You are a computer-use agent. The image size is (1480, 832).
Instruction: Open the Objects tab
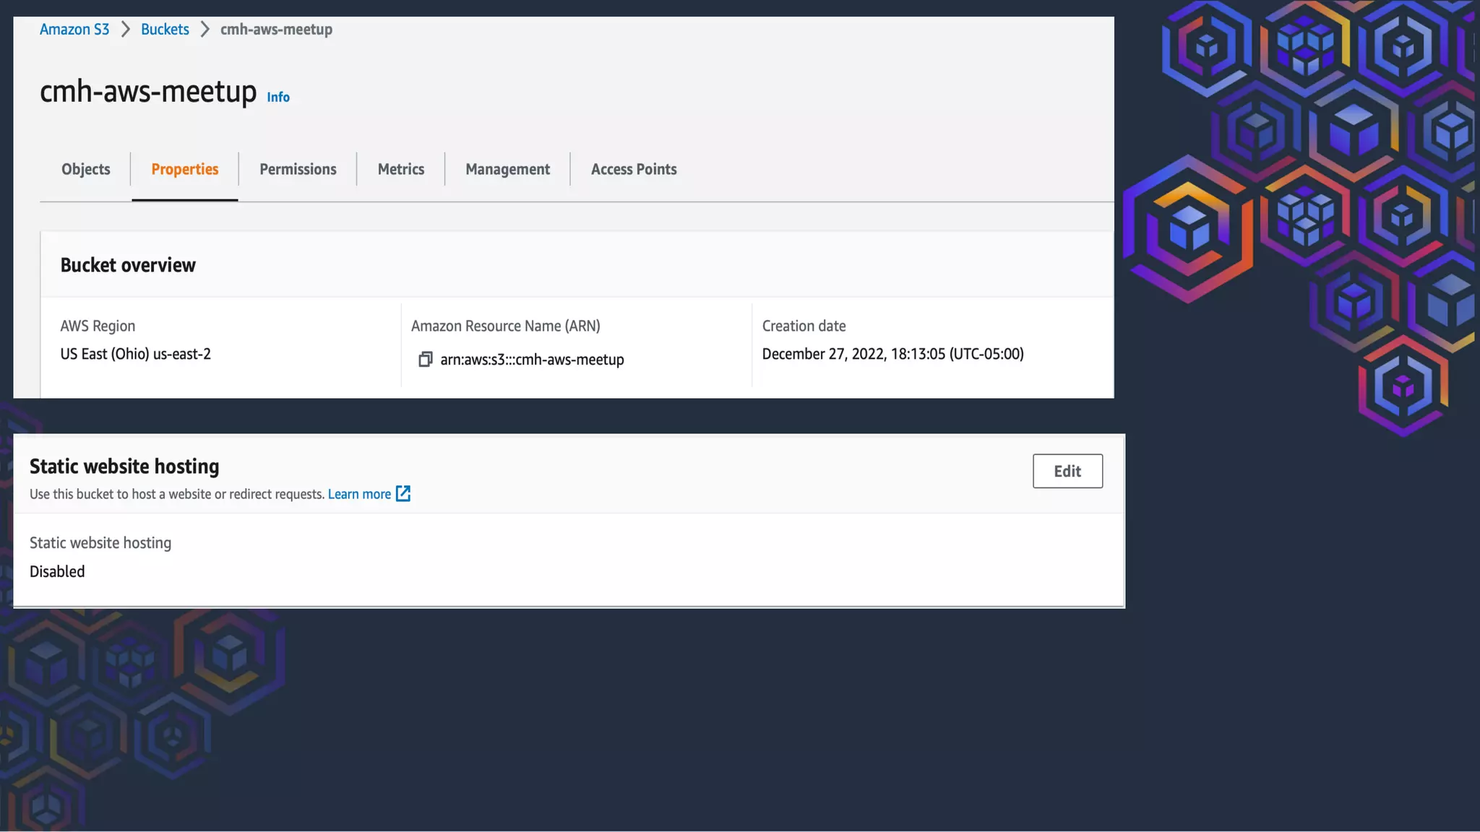point(86,169)
